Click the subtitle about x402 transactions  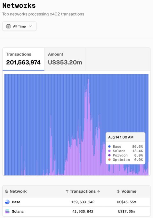pos(43,14)
